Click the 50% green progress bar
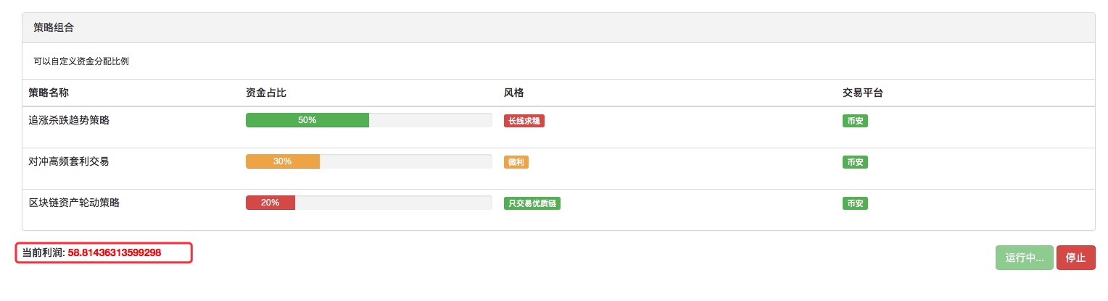Screen dimensions: 1108x301 pyautogui.click(x=307, y=120)
